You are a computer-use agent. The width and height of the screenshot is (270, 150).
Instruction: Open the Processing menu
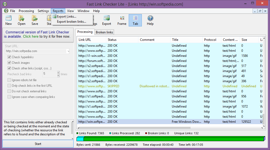point(26,11)
